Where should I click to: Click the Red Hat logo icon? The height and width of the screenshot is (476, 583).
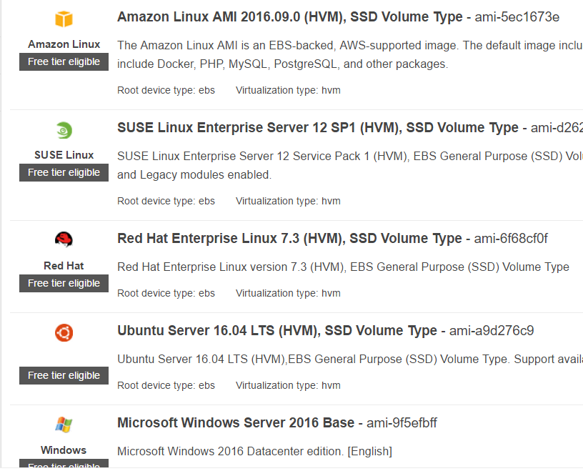pos(64,239)
